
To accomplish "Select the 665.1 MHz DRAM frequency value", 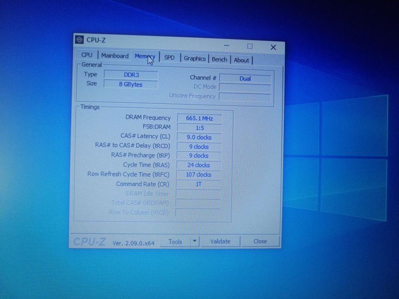I will coord(199,118).
